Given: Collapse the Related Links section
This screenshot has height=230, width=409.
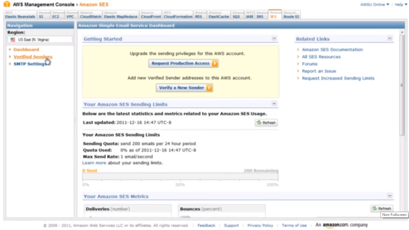Looking at the screenshot, I should [390, 38].
